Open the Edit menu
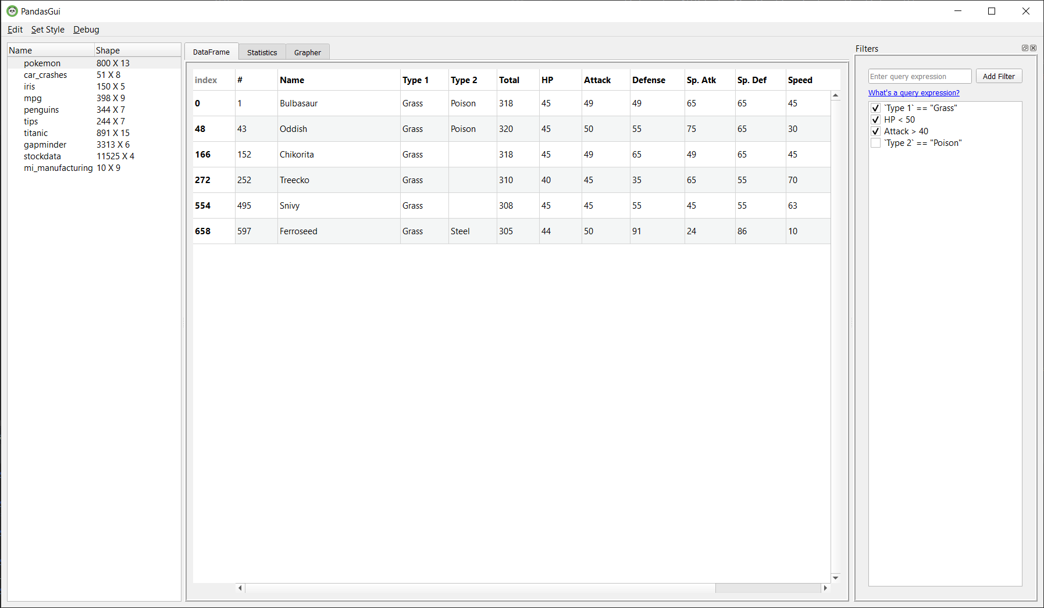 15,30
